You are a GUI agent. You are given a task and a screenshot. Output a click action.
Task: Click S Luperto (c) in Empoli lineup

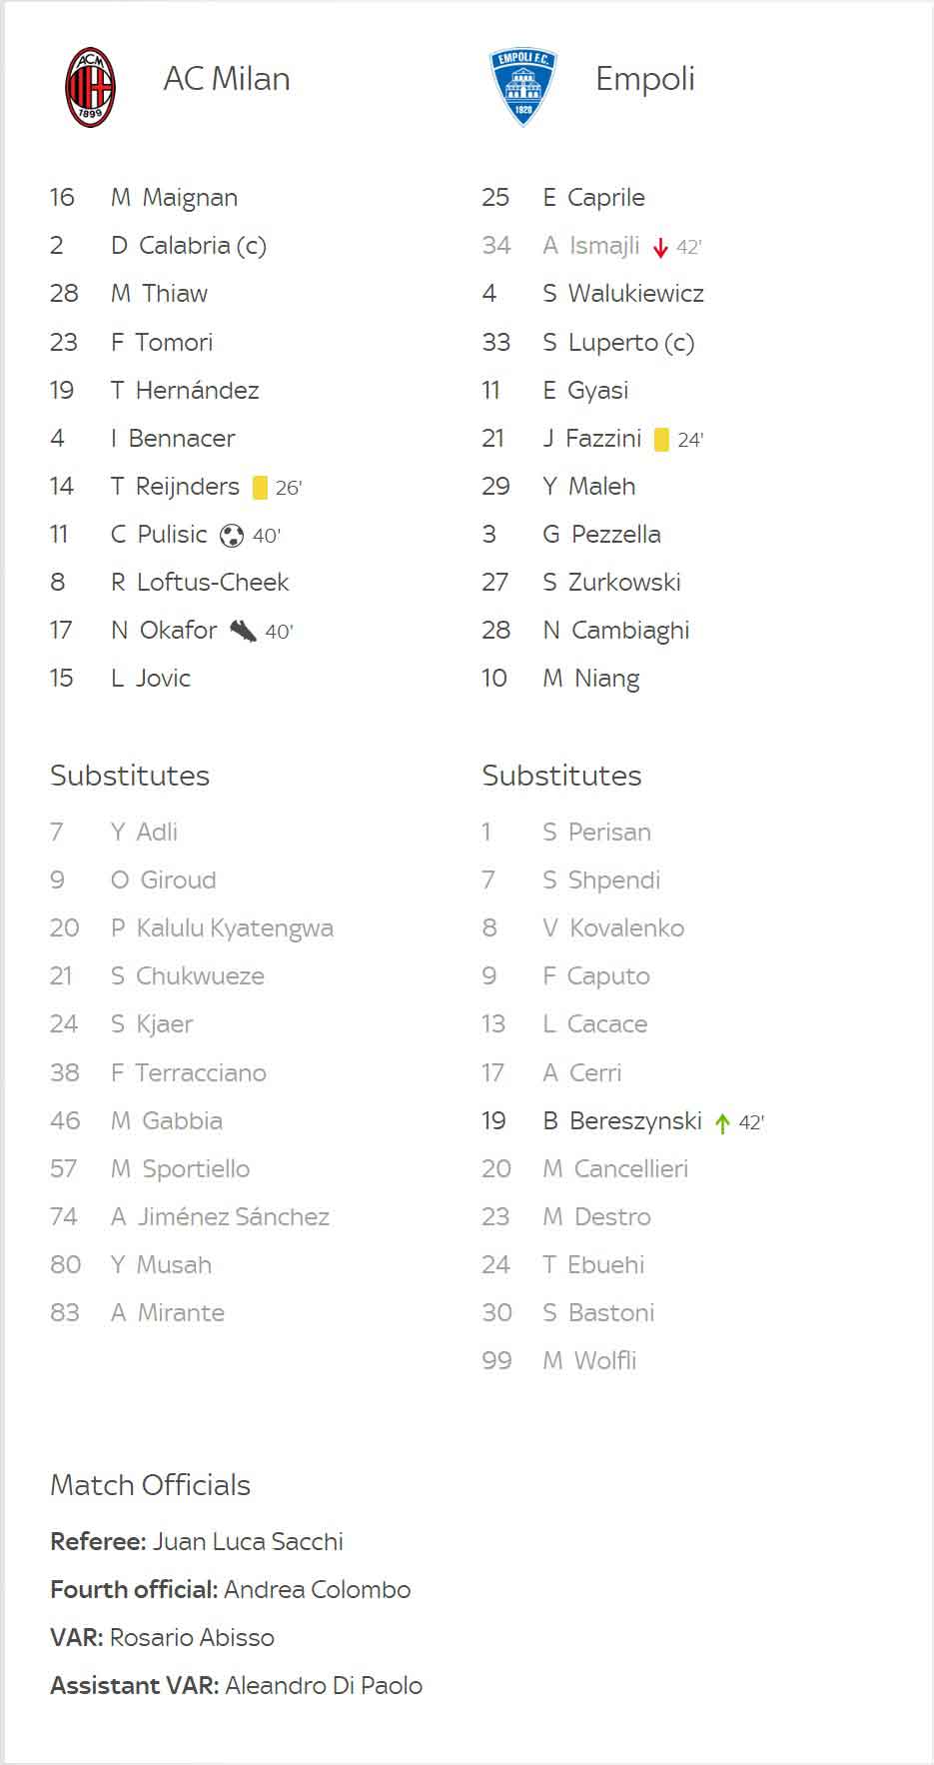point(618,343)
